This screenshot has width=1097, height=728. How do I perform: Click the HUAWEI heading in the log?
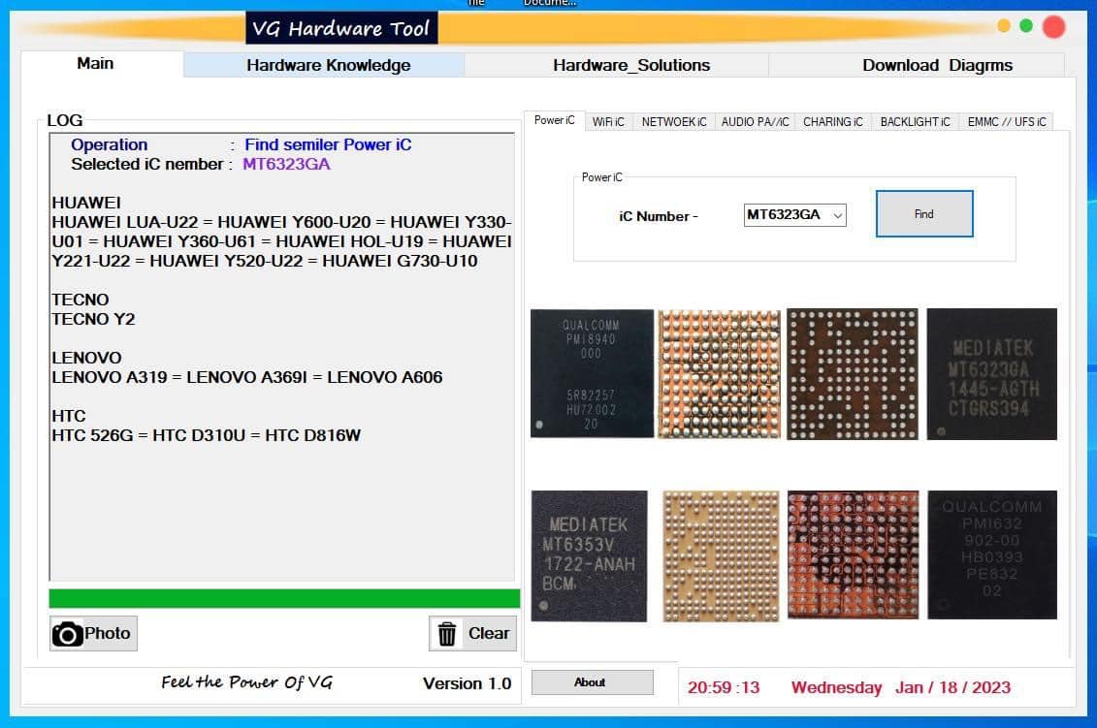86,203
